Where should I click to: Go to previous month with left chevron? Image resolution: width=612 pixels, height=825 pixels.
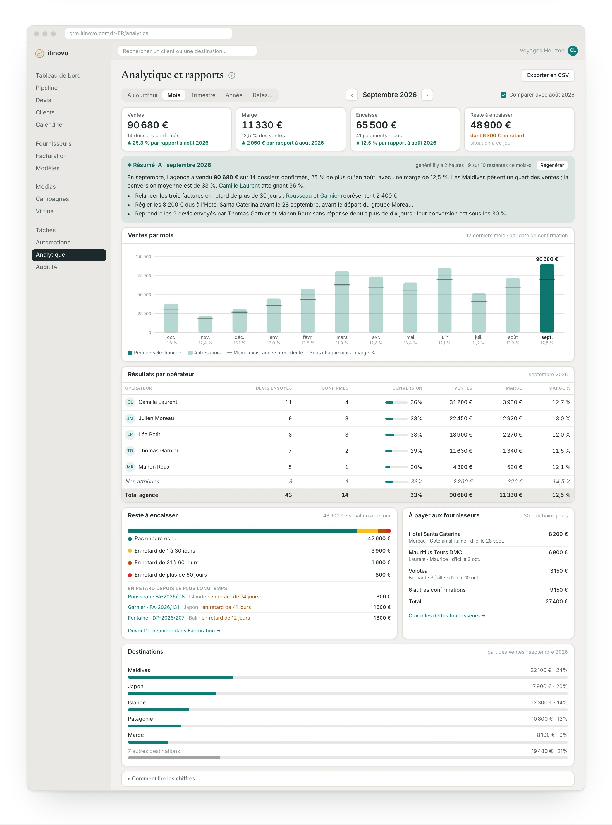pos(352,95)
